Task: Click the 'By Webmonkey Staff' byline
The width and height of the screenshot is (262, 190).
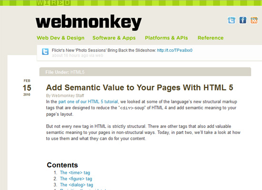Action: [x=65, y=95]
